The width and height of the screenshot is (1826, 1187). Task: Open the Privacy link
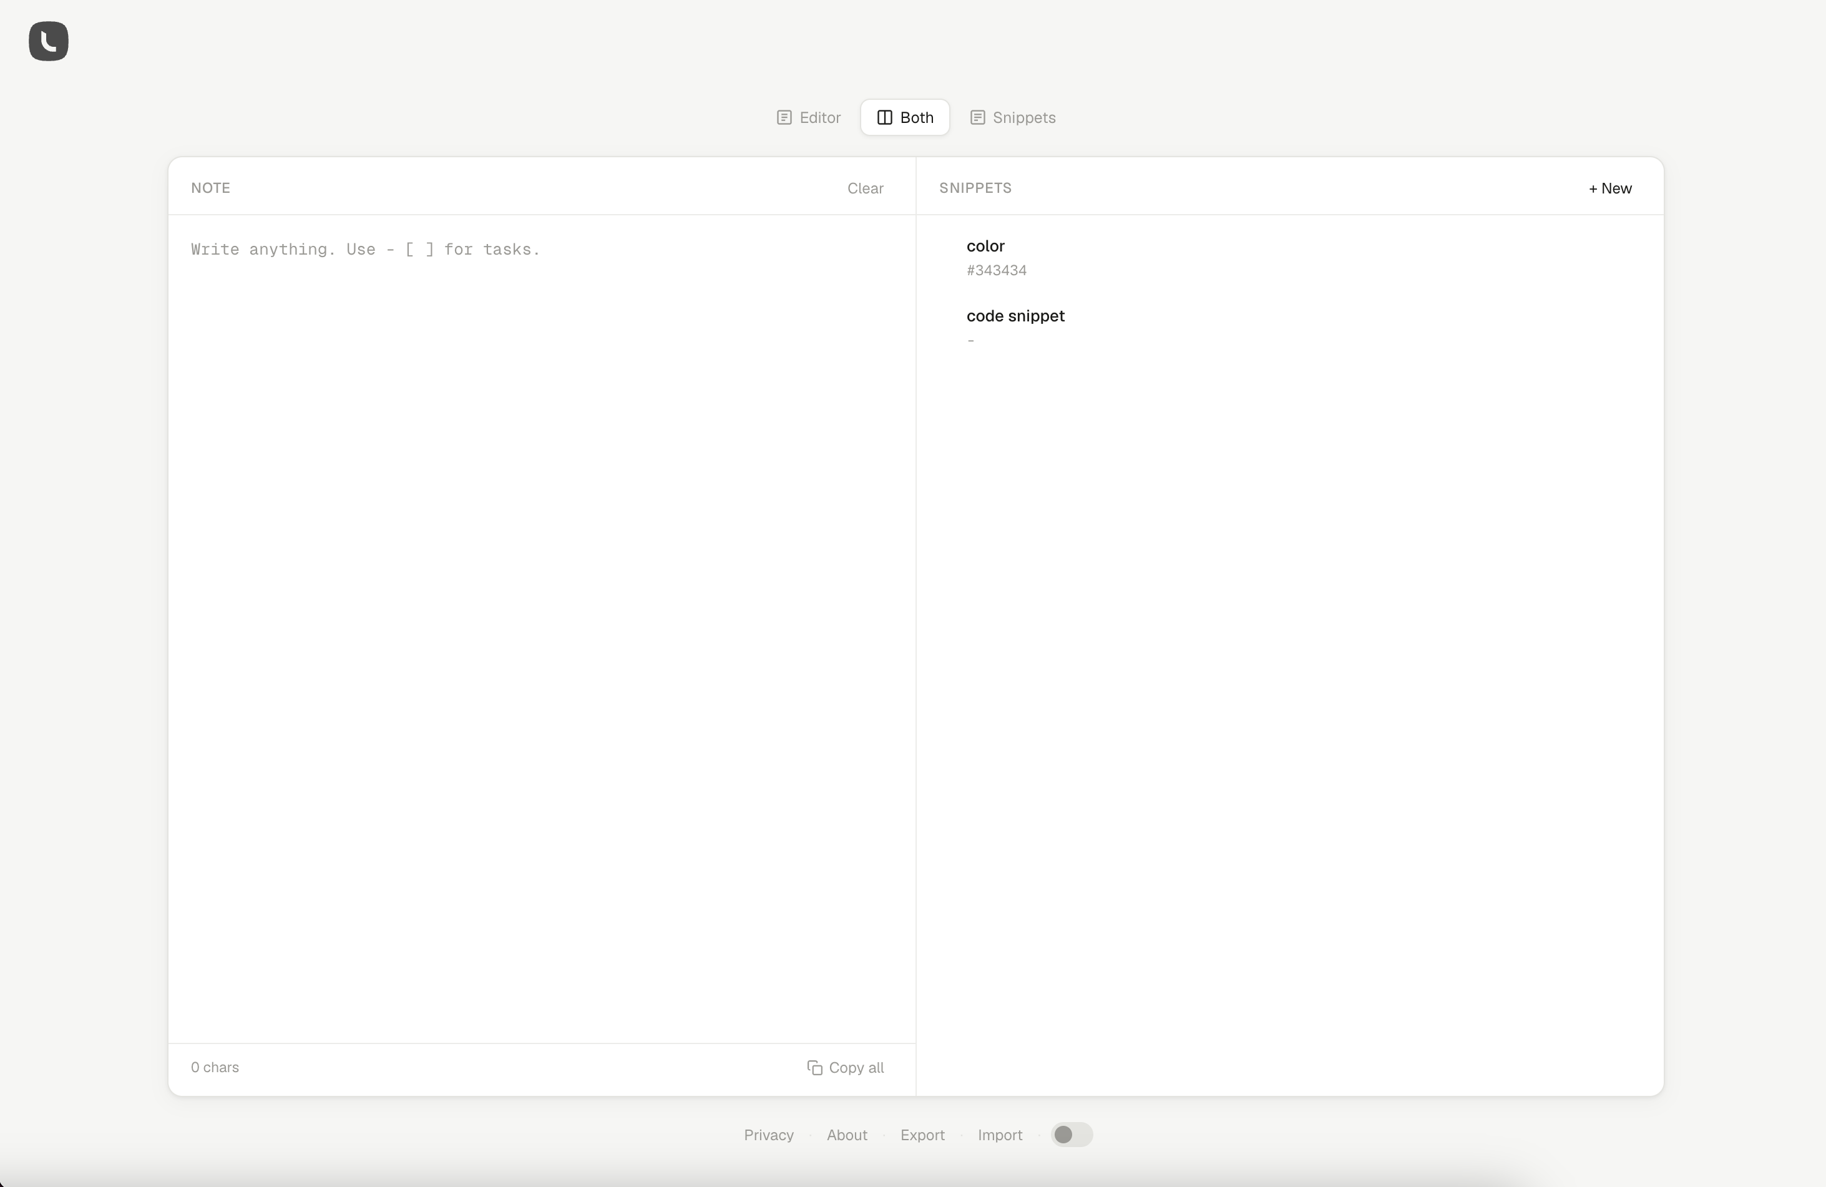[x=768, y=1135]
